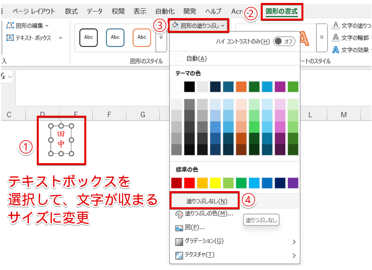Image resolution: width=372 pixels, height=270 pixels.
Task: Click the テキスト ボックス text box icon
Action: coord(10,38)
